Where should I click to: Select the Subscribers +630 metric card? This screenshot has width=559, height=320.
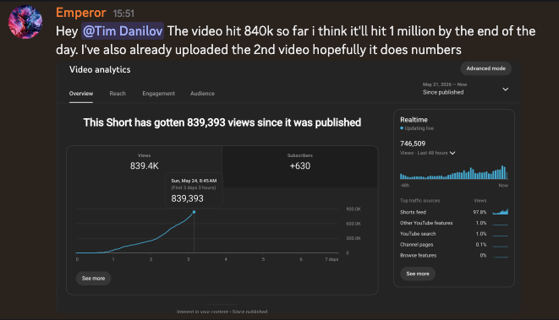click(x=300, y=166)
